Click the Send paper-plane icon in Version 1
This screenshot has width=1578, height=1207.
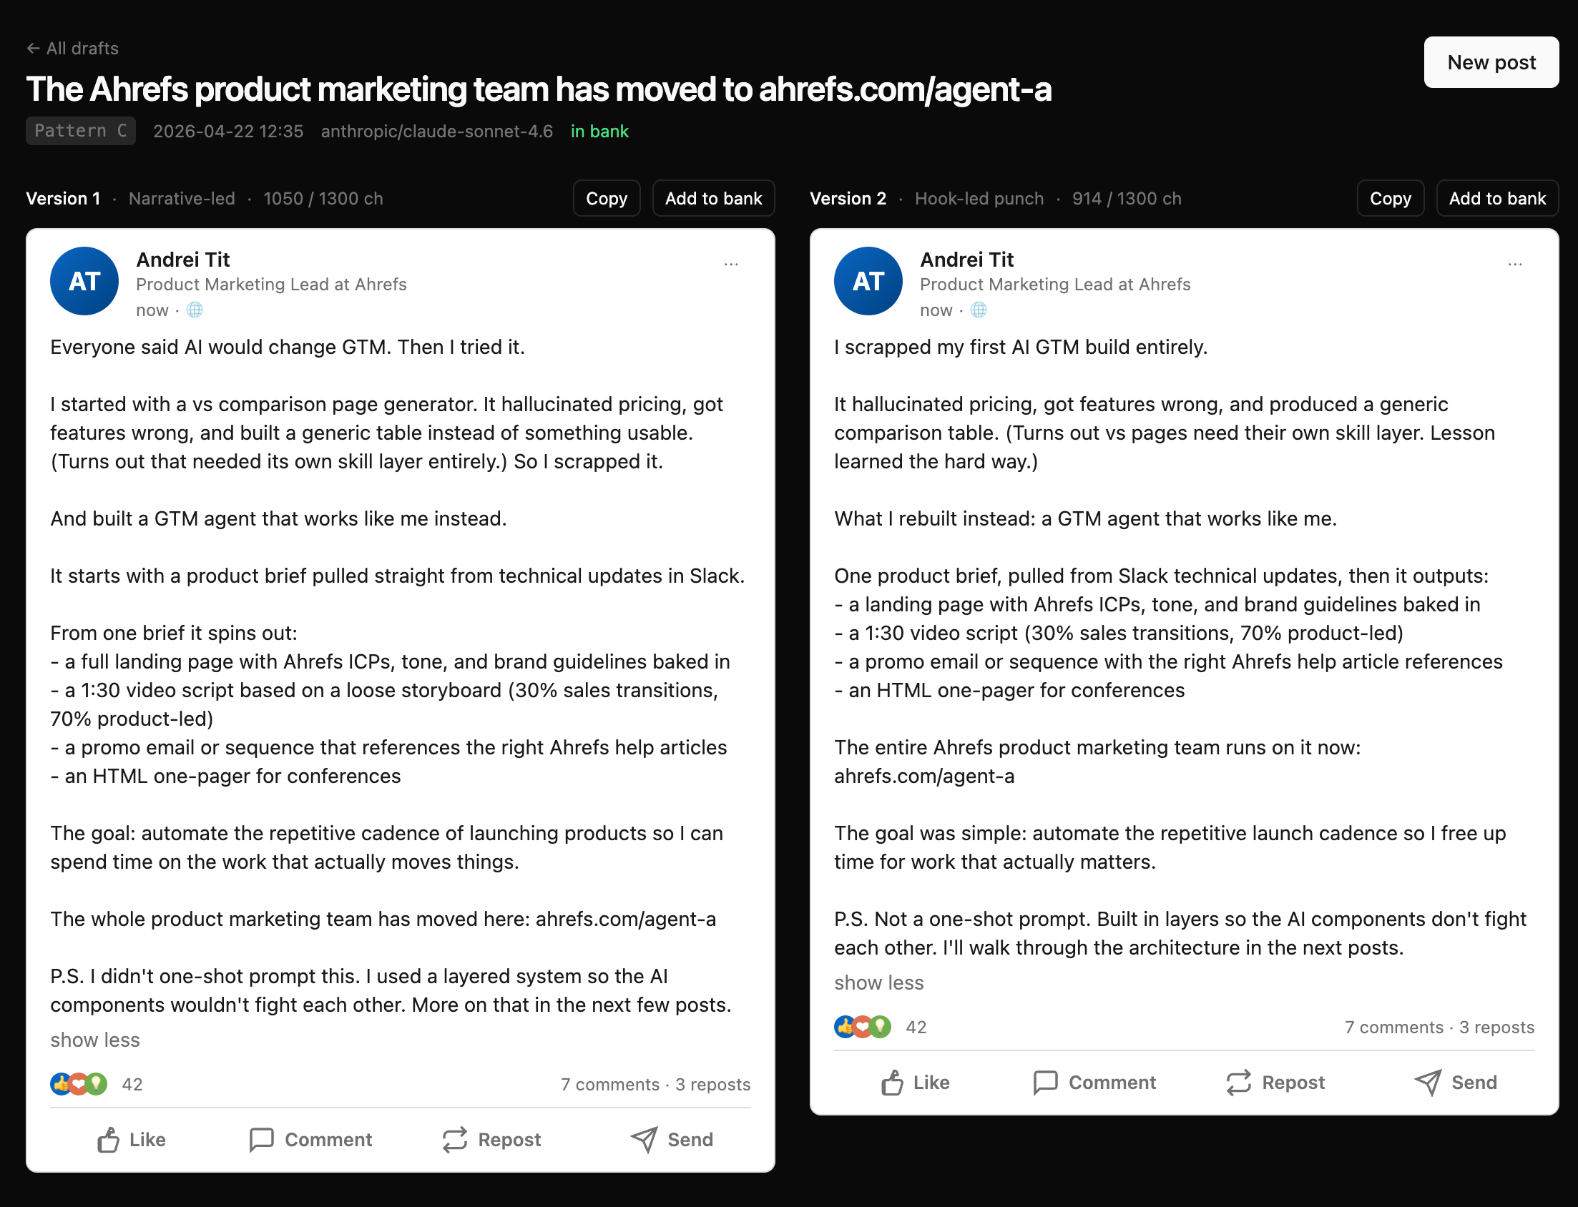coord(644,1140)
